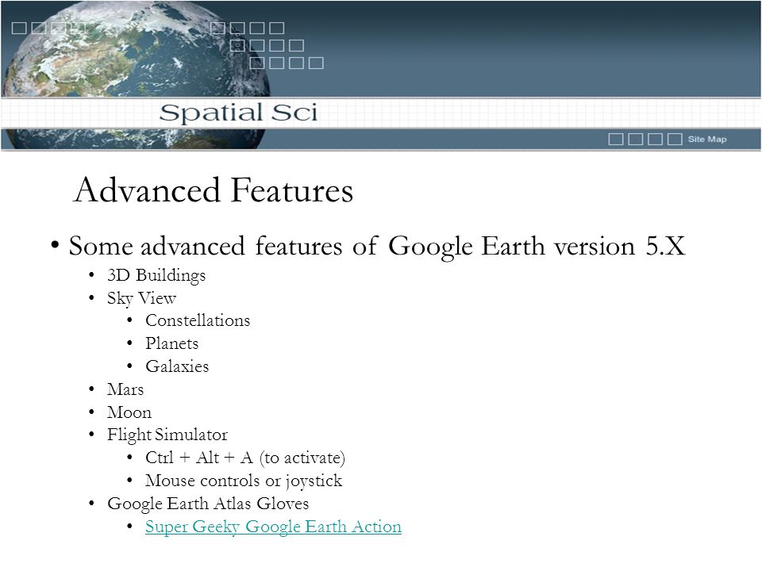Click the Spatial Sci banner title
This screenshot has width=762, height=571.
pos(238,113)
